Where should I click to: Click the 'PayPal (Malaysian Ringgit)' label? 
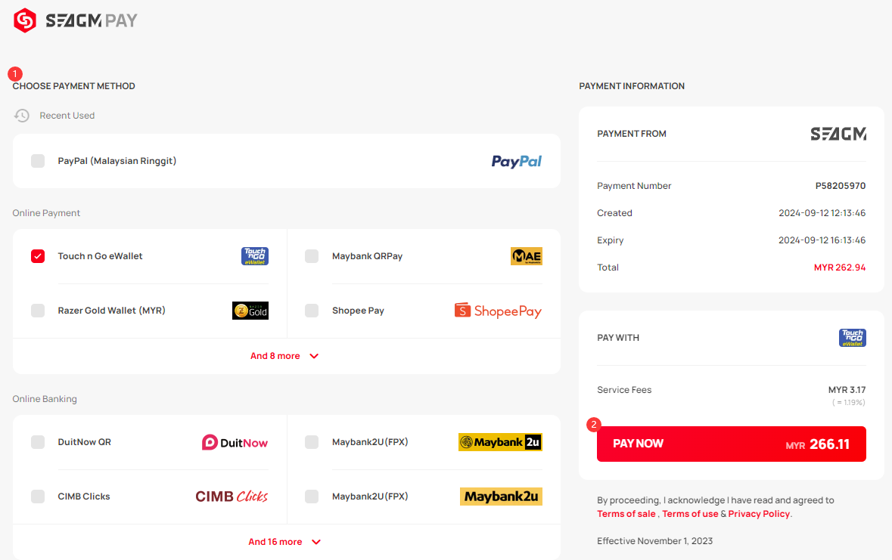click(x=117, y=161)
